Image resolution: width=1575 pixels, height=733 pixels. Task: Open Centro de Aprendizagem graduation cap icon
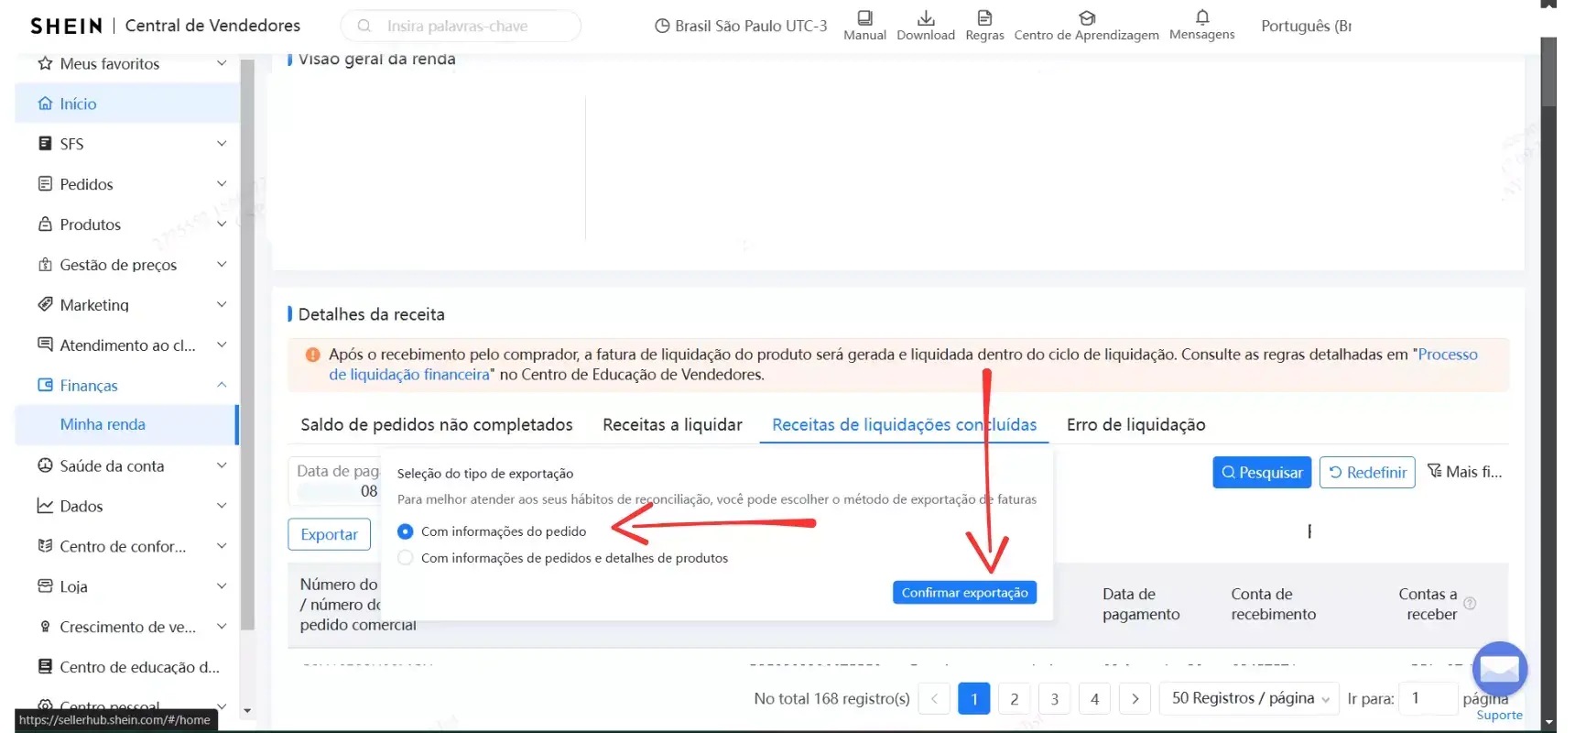tap(1087, 17)
